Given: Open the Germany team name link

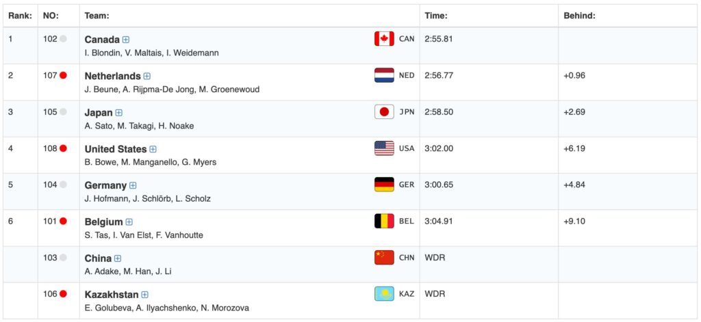Looking at the screenshot, I should point(105,185).
